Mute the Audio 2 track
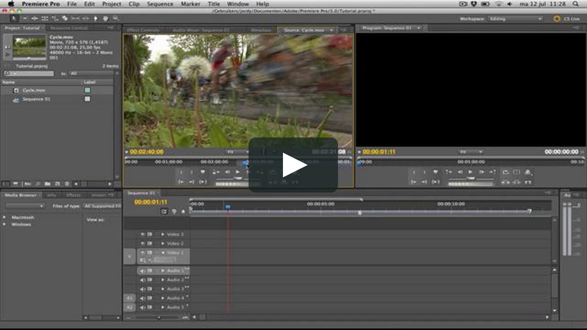This screenshot has width=587, height=330. pyautogui.click(x=142, y=280)
